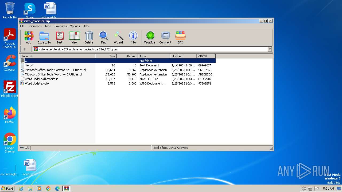This screenshot has height=192, width=342.
Task: Open FileZilla Client desktop icon
Action: 10,89
